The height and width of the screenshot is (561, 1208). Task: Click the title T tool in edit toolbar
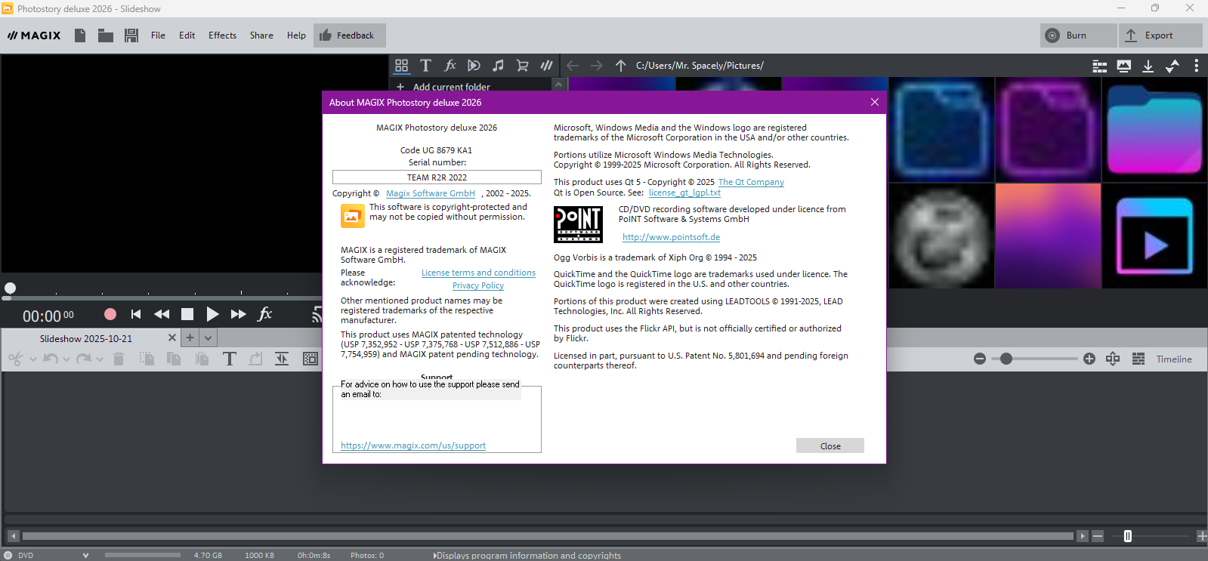[x=230, y=359]
